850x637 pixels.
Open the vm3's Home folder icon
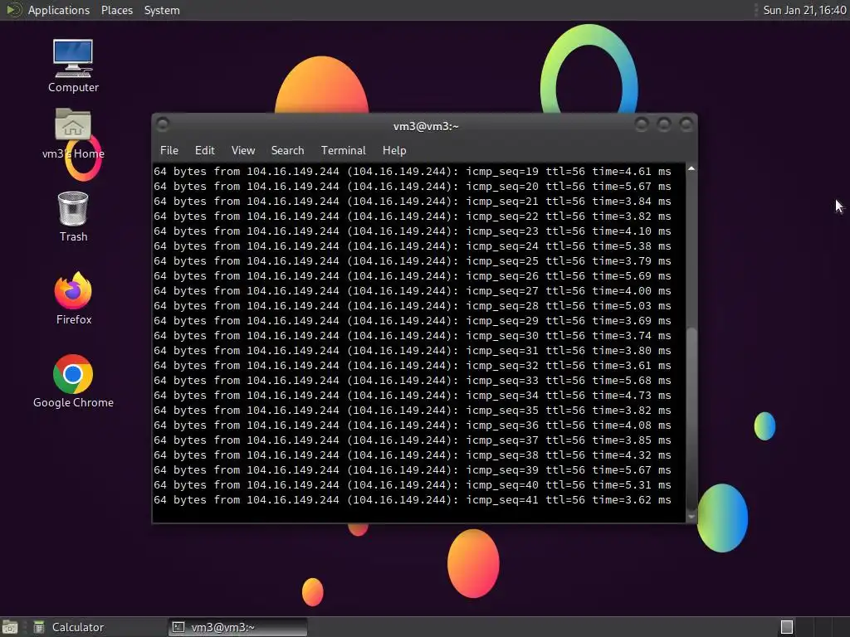point(73,134)
